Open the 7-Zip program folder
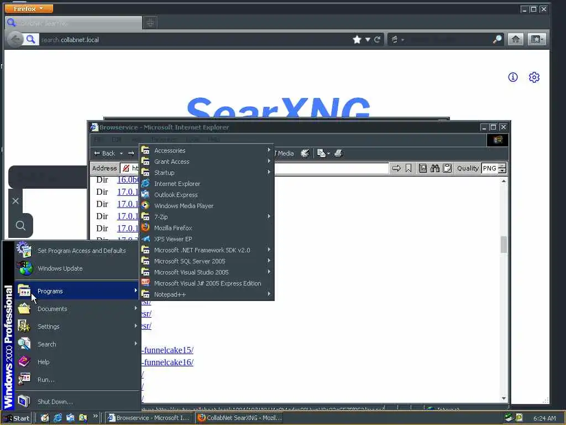Screen dimensions: 566x425 tap(207, 217)
